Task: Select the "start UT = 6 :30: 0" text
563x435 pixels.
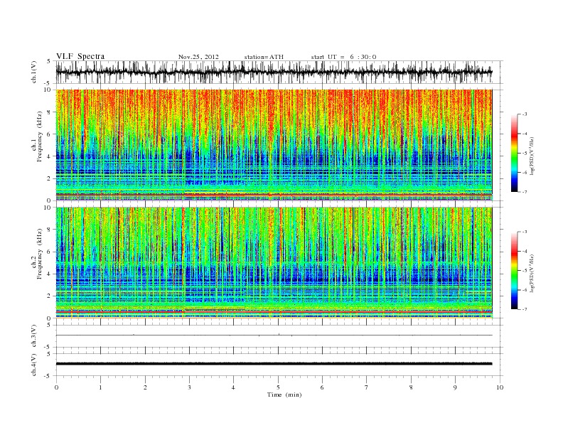Action: click(x=343, y=57)
